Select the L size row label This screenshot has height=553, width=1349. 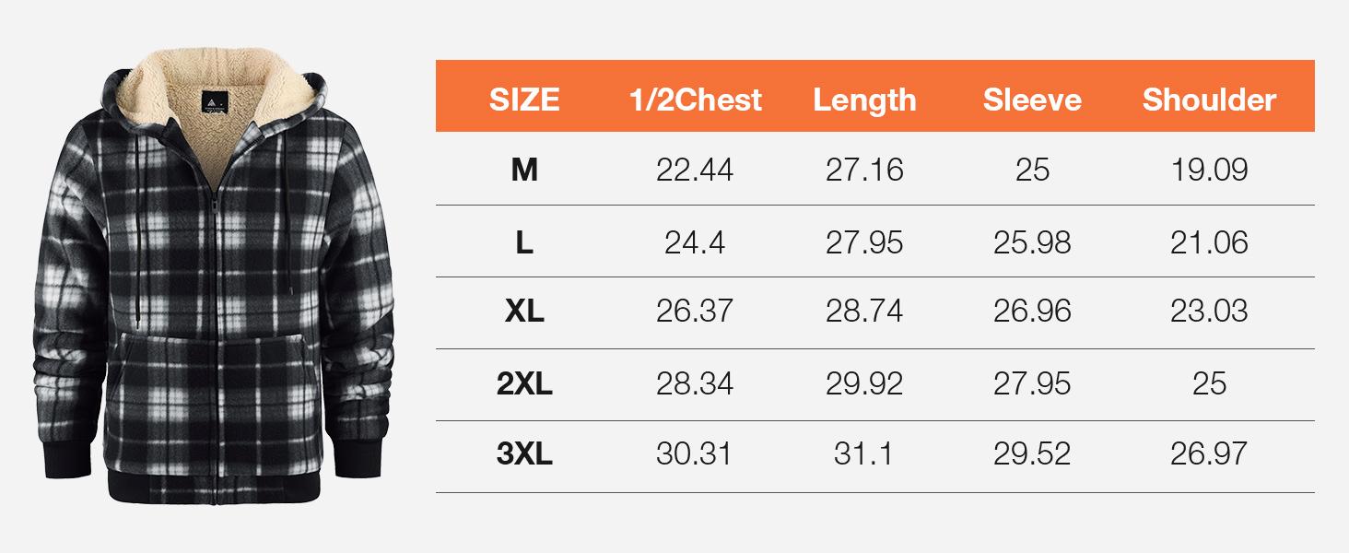pos(524,241)
